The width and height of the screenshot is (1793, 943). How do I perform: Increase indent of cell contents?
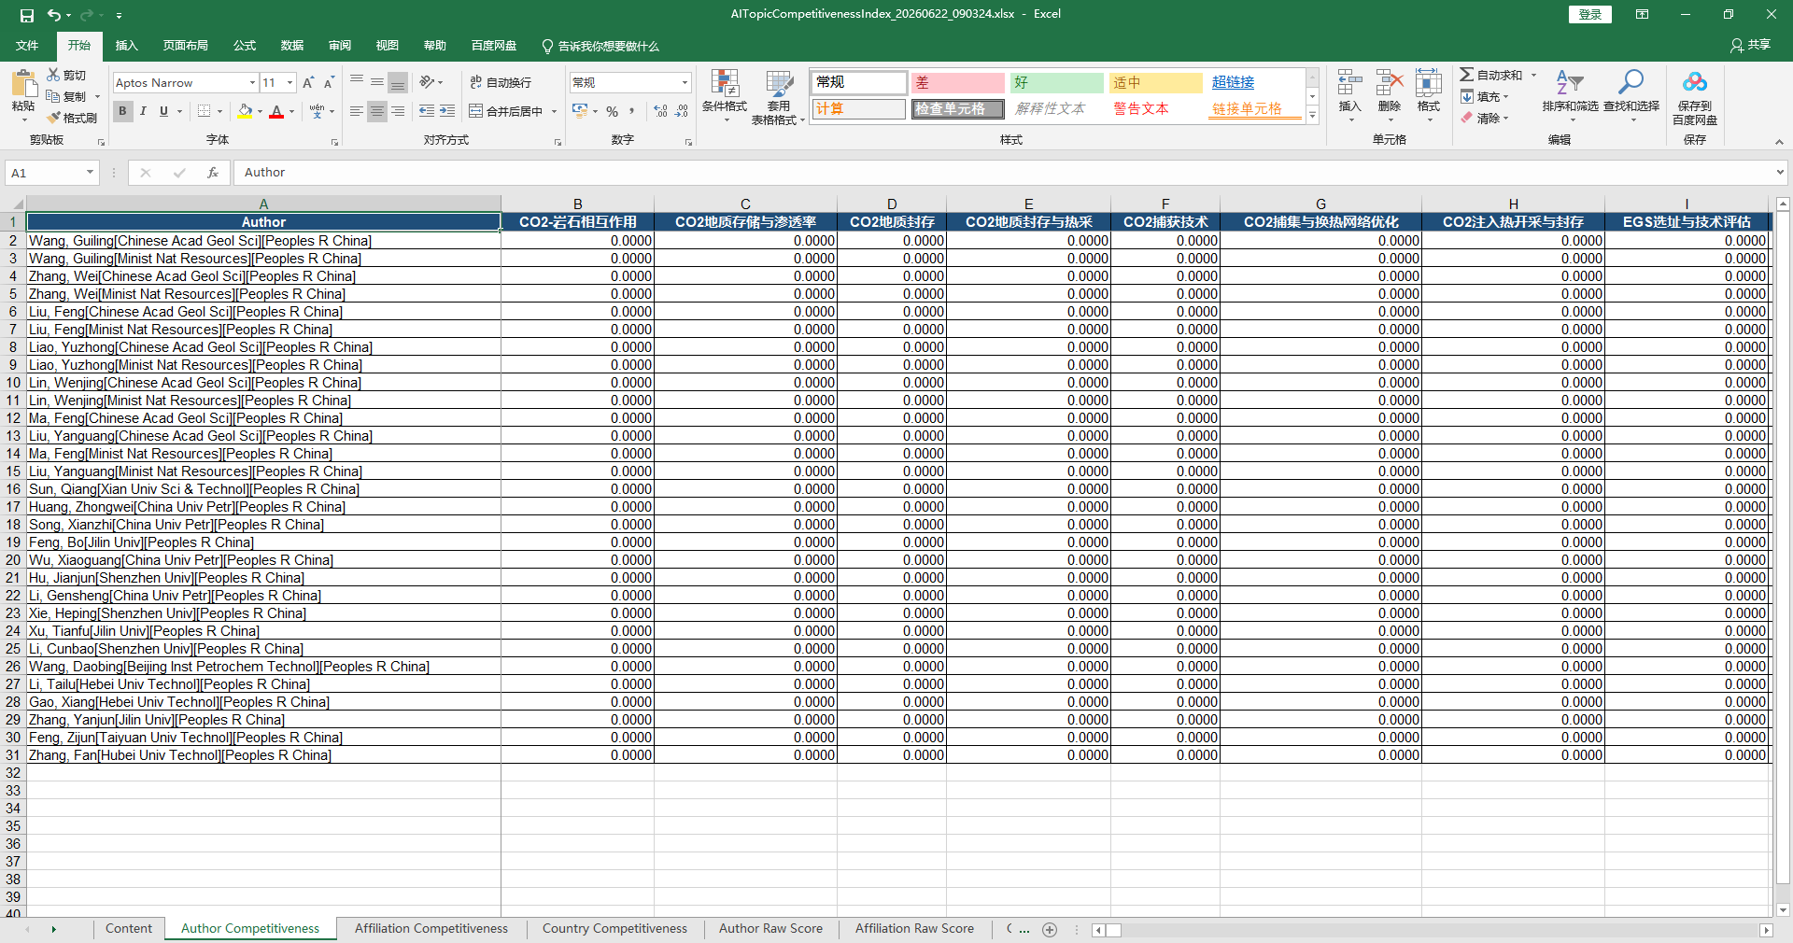click(x=447, y=111)
